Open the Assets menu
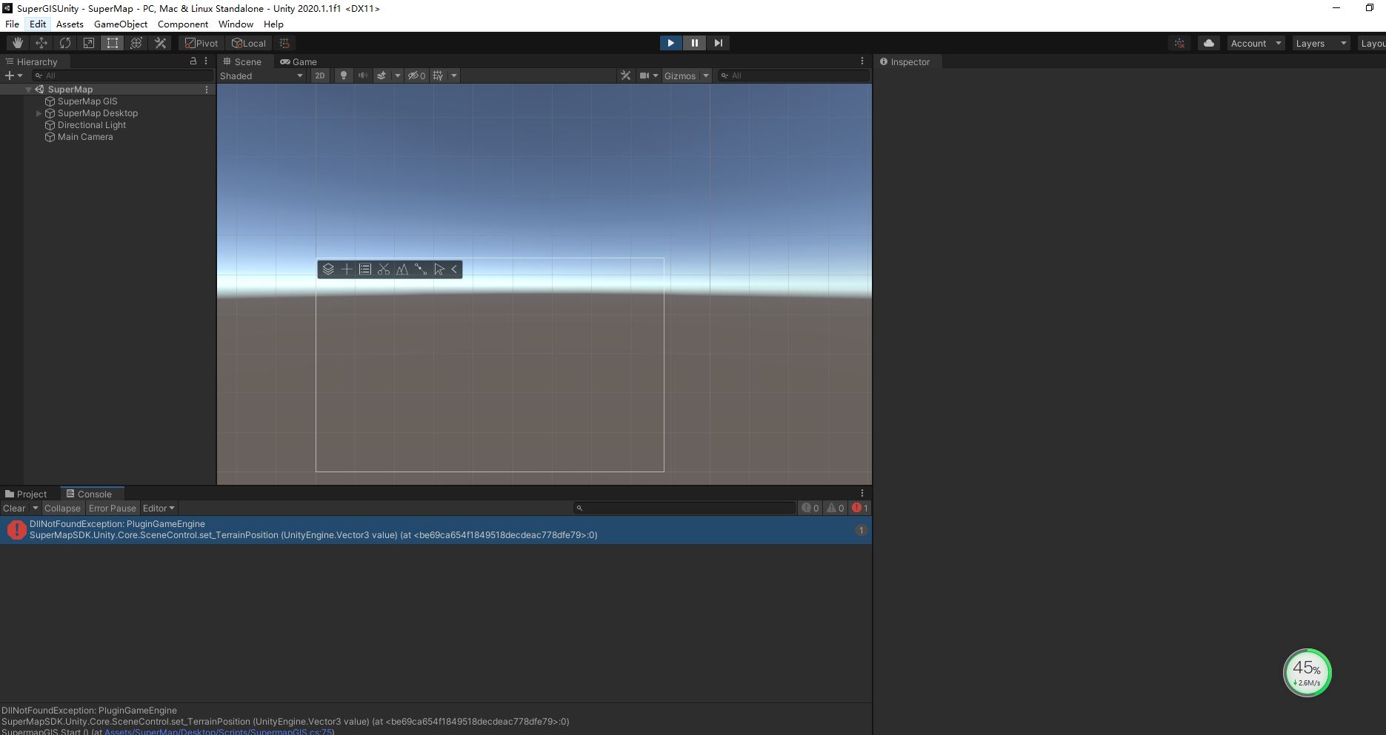Viewport: 1386px width, 735px height. [x=70, y=24]
